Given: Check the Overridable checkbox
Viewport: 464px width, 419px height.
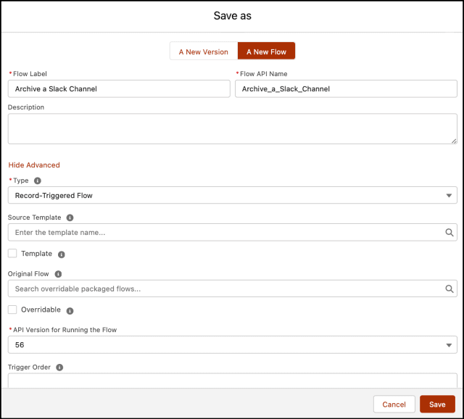Looking at the screenshot, I should coord(12,310).
